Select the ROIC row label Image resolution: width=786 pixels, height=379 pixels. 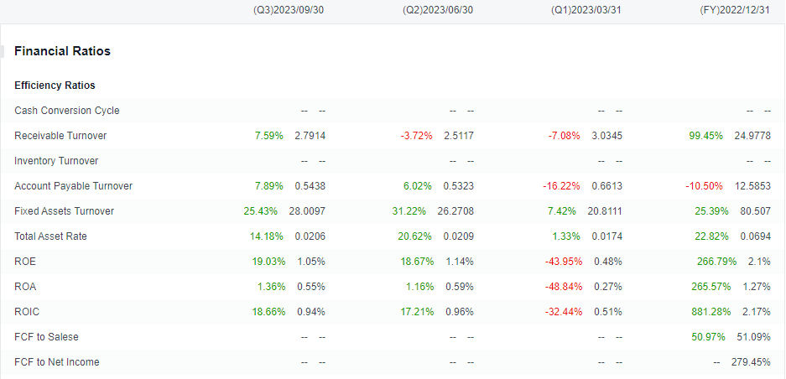(27, 312)
